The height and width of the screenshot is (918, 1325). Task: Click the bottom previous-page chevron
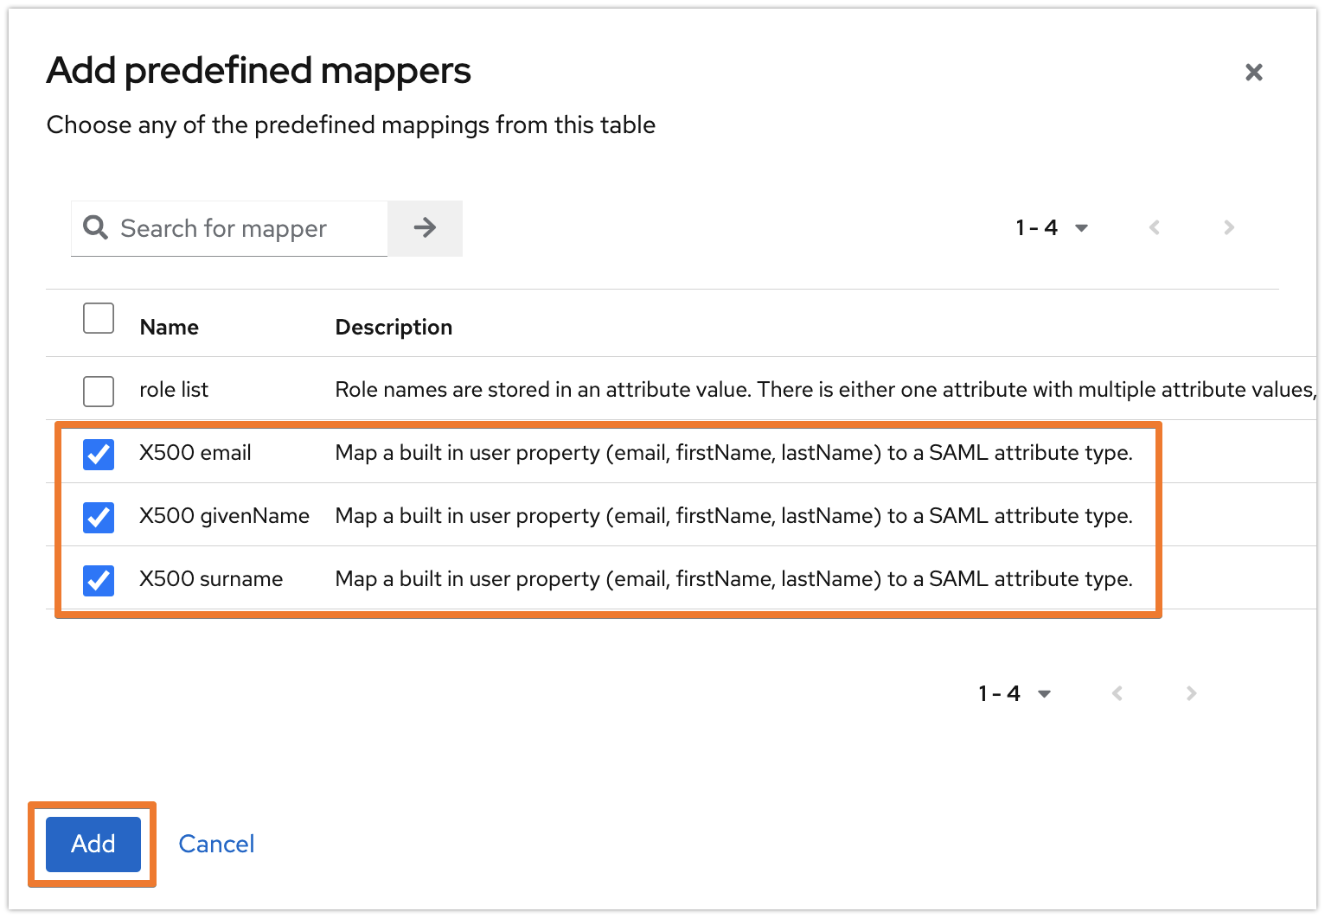pyautogui.click(x=1117, y=692)
